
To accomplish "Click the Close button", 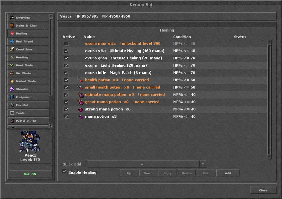I will coord(263,190).
